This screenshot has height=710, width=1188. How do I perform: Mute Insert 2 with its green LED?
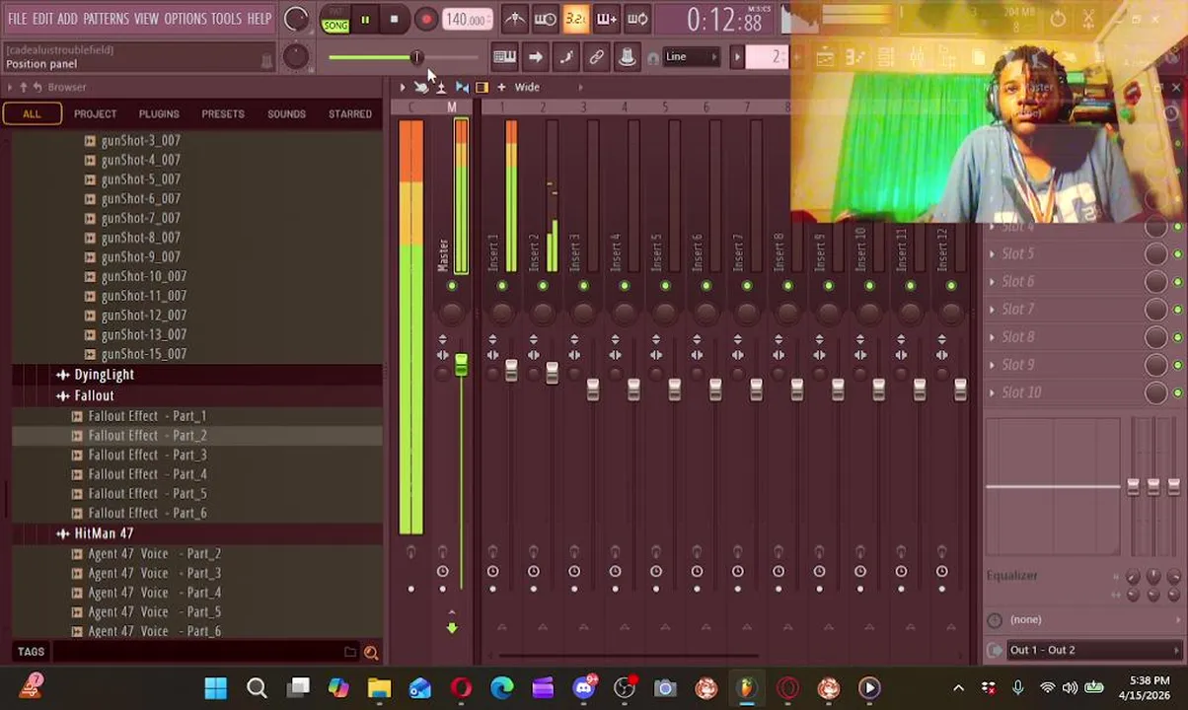pos(542,287)
